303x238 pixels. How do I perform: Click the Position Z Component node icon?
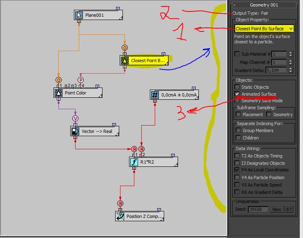(x=120, y=216)
